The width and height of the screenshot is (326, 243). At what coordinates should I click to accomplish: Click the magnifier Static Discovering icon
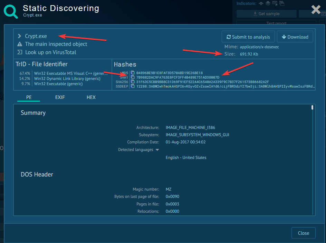click(11, 12)
